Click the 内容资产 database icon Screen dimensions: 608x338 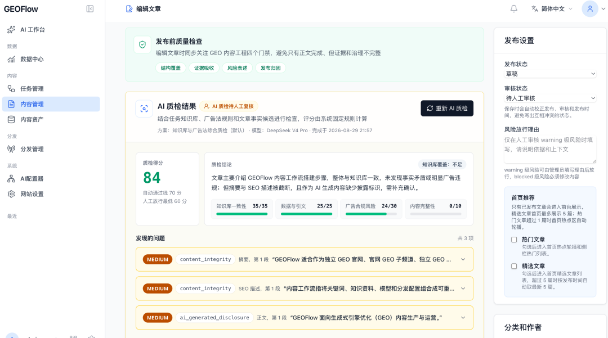[x=11, y=120]
